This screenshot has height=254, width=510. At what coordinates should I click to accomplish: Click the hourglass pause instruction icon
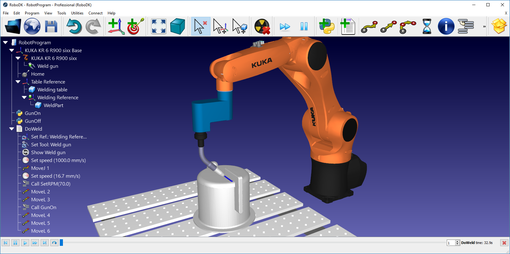tap(427, 26)
